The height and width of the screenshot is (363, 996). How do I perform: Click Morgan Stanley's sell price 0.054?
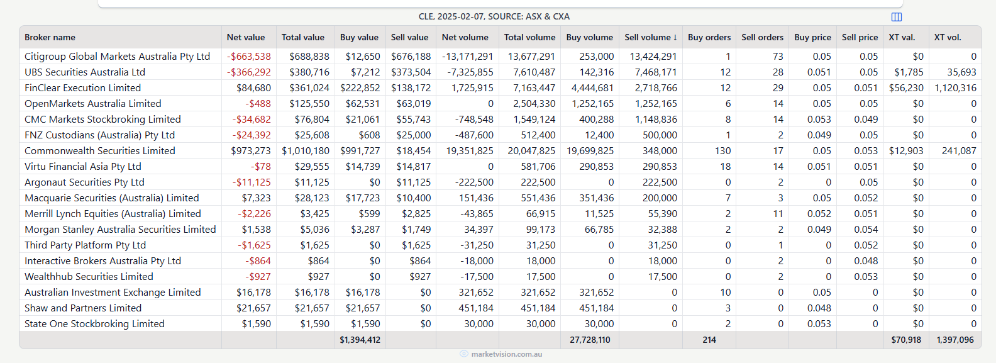(x=866, y=230)
